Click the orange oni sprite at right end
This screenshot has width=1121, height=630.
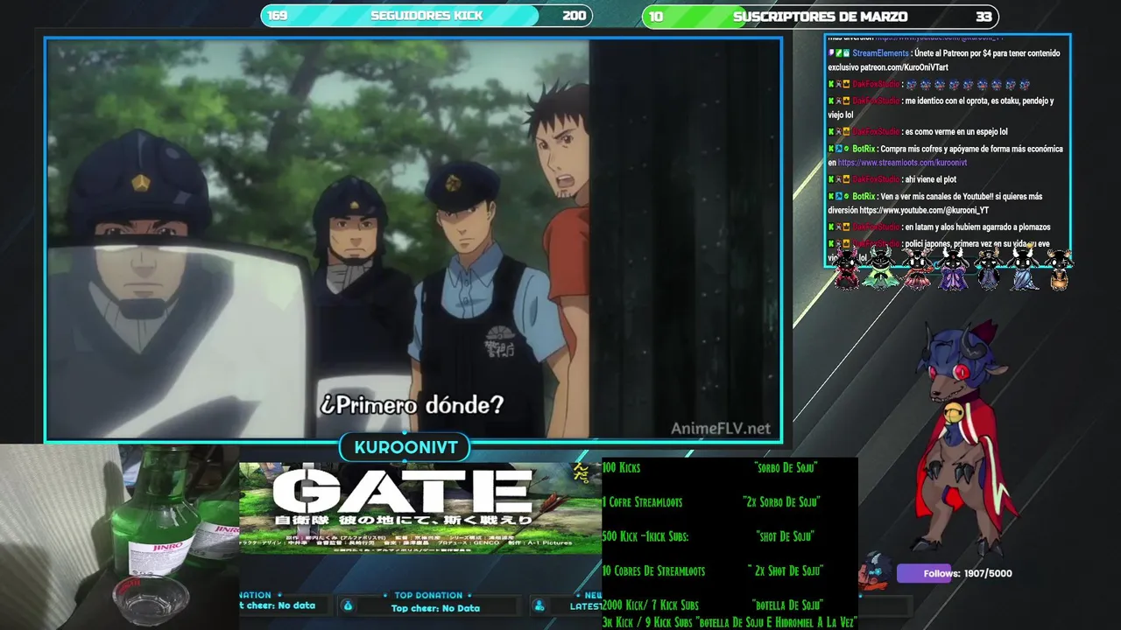click(1059, 270)
